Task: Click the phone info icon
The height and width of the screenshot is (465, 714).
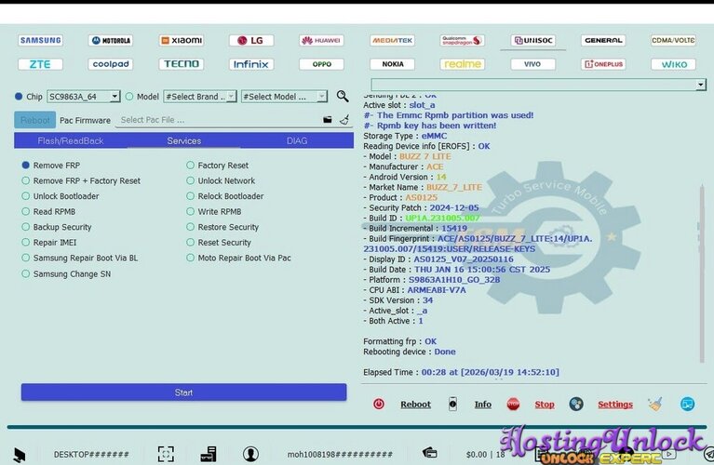Action: click(452, 405)
